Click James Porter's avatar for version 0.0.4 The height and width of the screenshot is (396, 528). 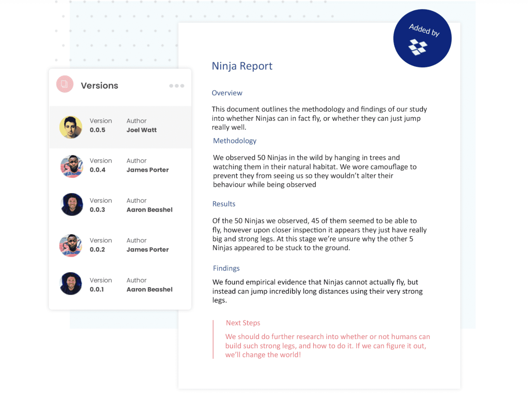72,166
